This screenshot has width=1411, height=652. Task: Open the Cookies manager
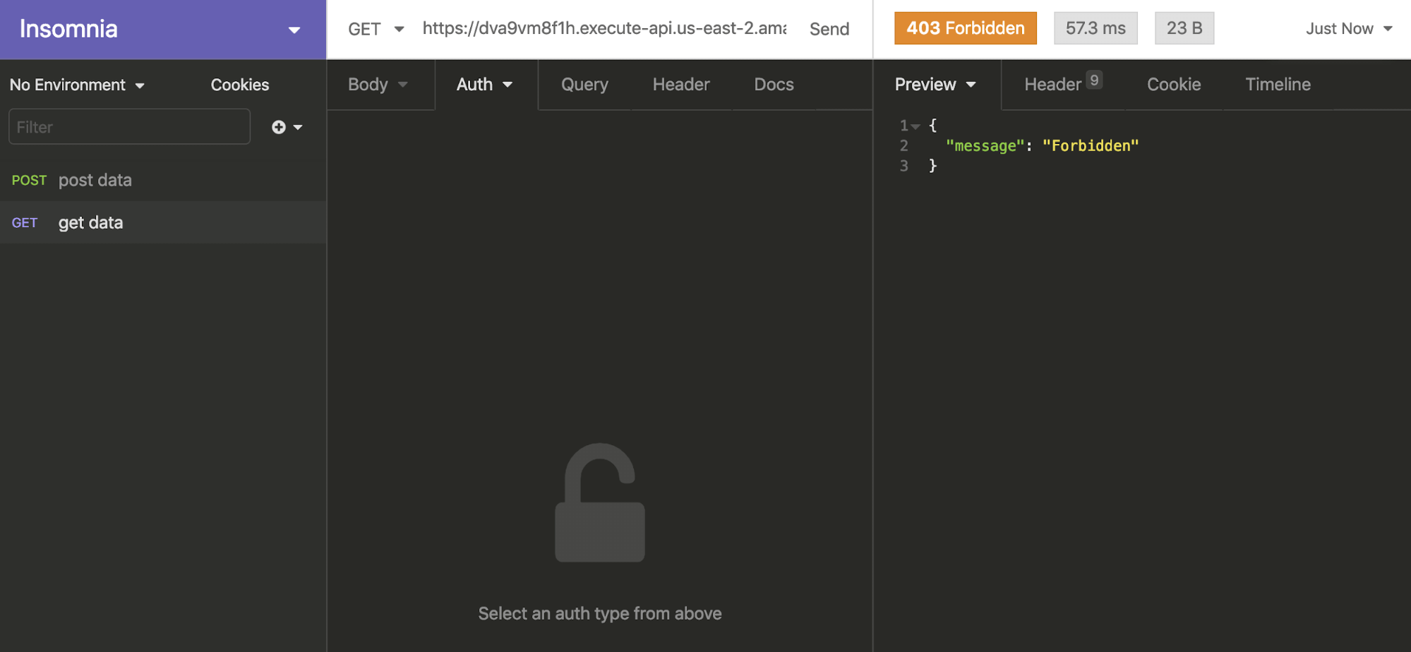[240, 85]
